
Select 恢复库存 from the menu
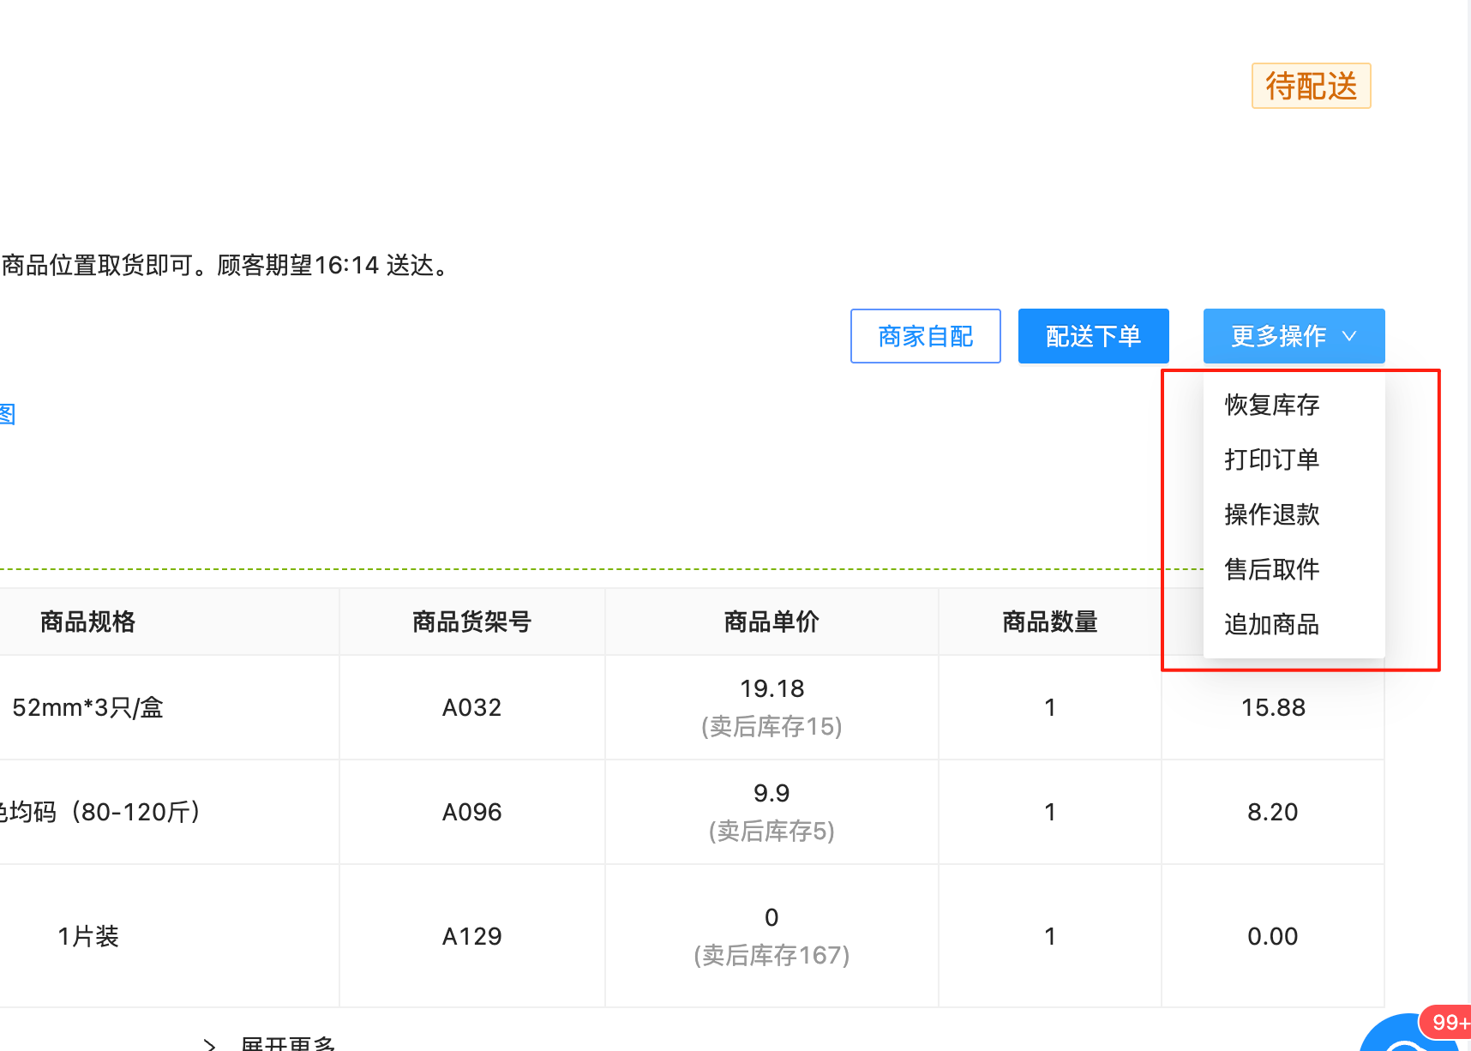pyautogui.click(x=1271, y=405)
